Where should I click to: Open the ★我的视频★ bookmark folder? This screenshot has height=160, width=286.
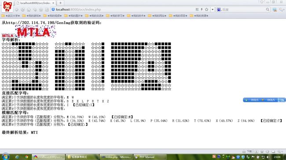(x=52, y=16)
